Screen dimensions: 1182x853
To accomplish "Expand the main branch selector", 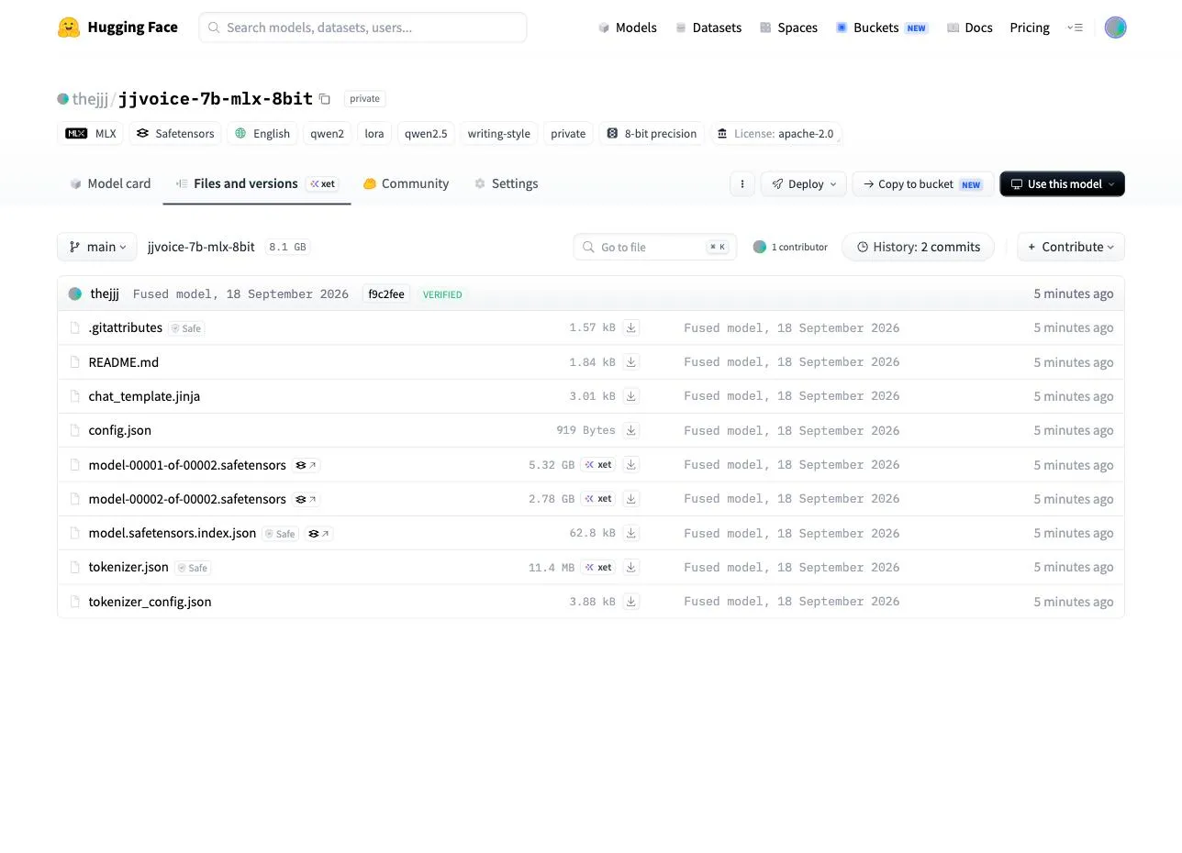I will click(x=97, y=247).
